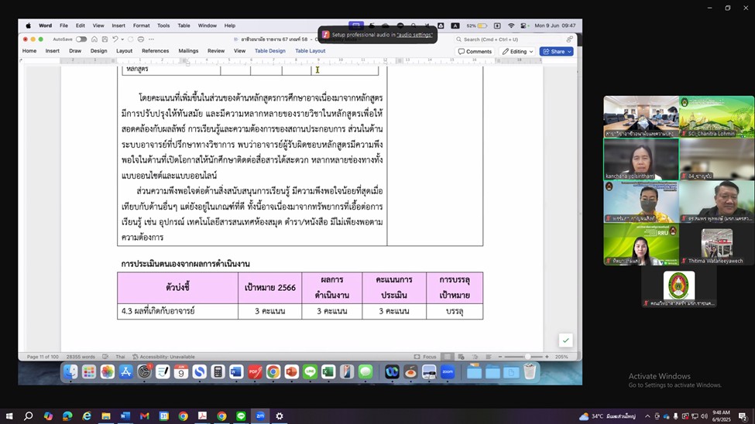Screen dimensions: 755x424
Task: Expand the Editing mode dropdown
Action: [x=517, y=52]
